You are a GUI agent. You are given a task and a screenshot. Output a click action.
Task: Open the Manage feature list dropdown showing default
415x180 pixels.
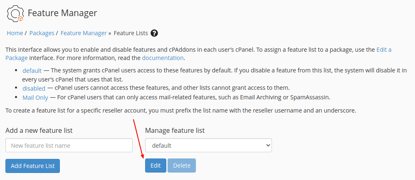(209, 145)
